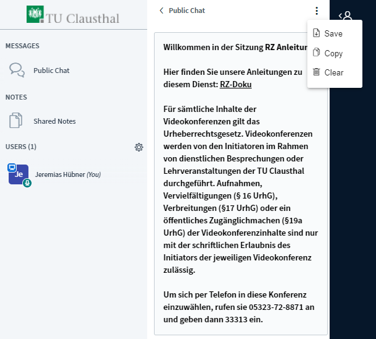Click the chat bubbles icon under Messages
Viewport: 376px width, 339px height.
click(17, 70)
